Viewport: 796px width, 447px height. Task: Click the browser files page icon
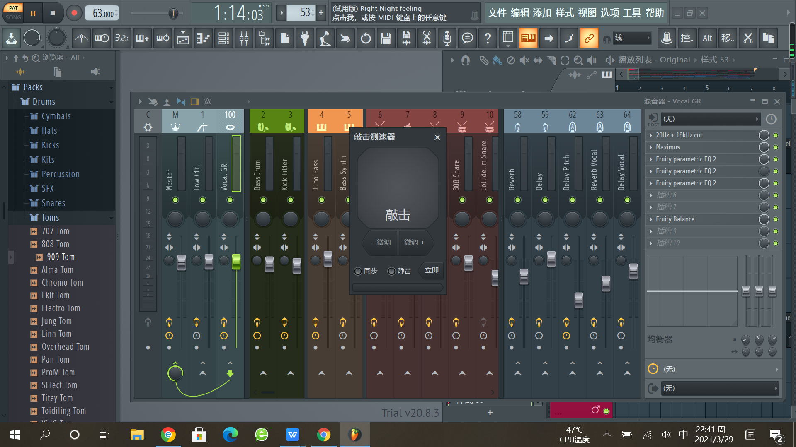58,72
